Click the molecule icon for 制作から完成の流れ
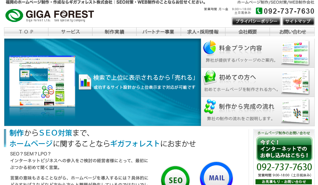This screenshot has width=318, height=185. pyautogui.click(x=210, y=106)
